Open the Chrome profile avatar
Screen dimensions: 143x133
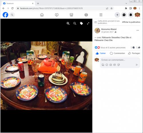[135, 8]
